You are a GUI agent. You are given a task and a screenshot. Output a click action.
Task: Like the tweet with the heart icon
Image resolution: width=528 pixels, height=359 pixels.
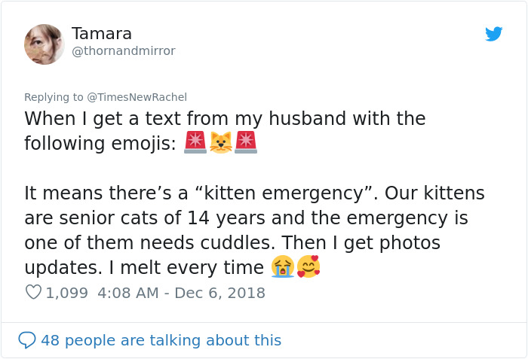pos(33,292)
